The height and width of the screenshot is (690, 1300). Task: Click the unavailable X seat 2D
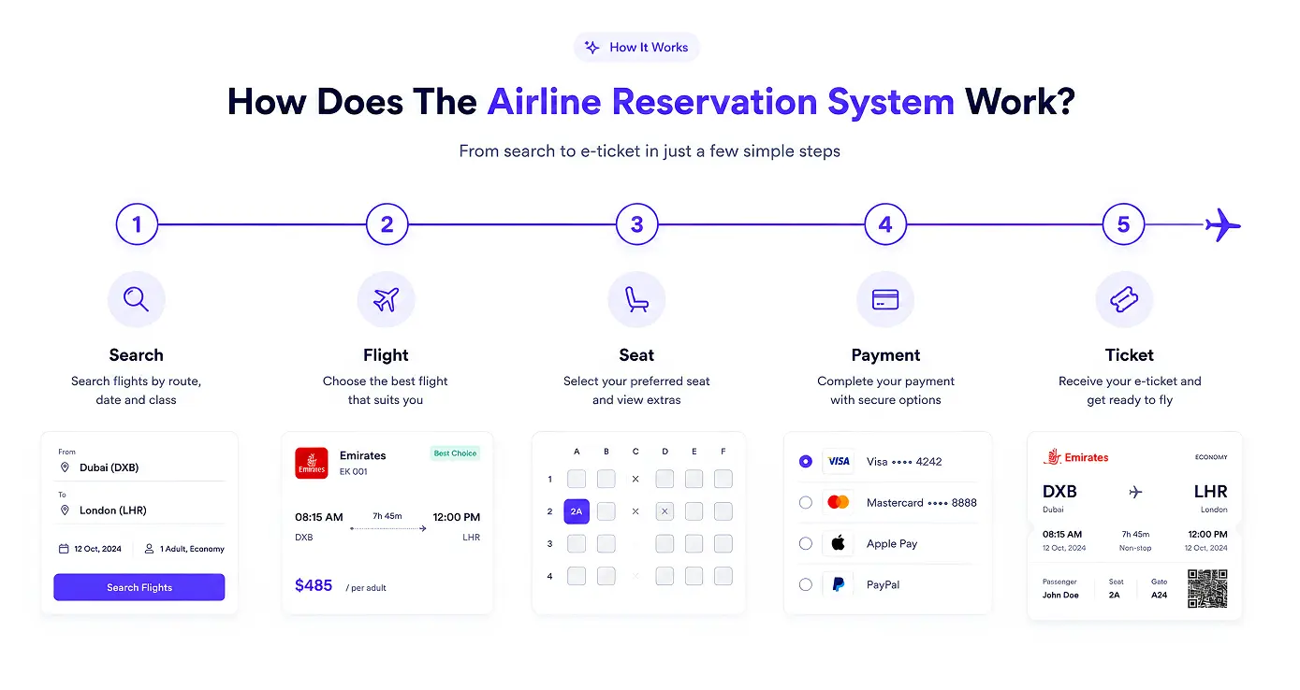pyautogui.click(x=665, y=511)
